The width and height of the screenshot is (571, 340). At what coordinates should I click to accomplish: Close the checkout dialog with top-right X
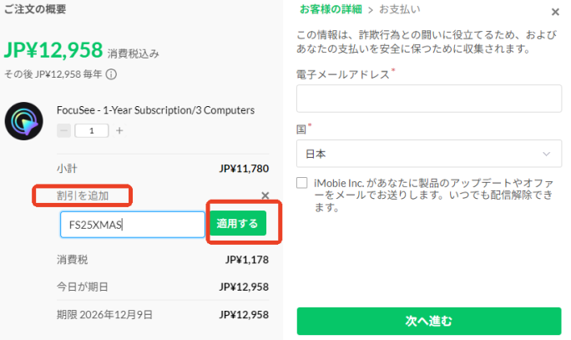point(555,12)
